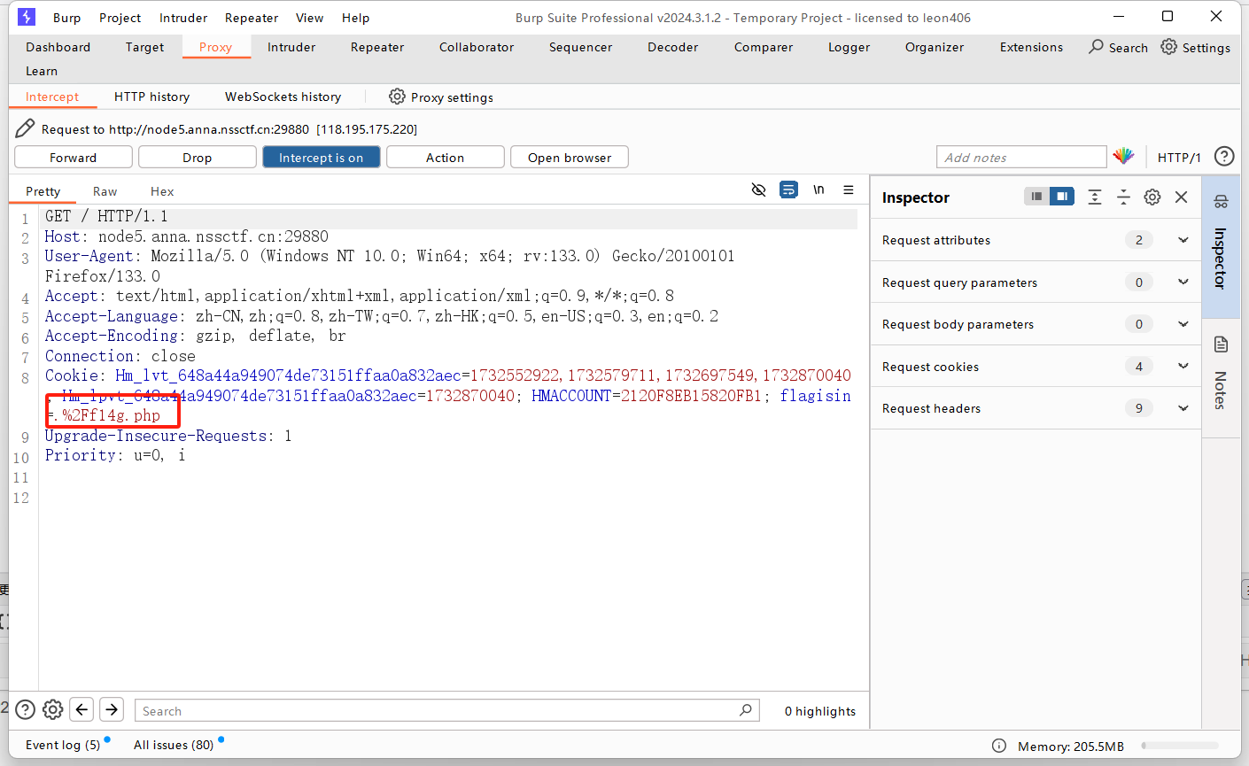Switch to the Organizer tab
Screen dimensions: 1249x766
pyautogui.click(x=934, y=47)
